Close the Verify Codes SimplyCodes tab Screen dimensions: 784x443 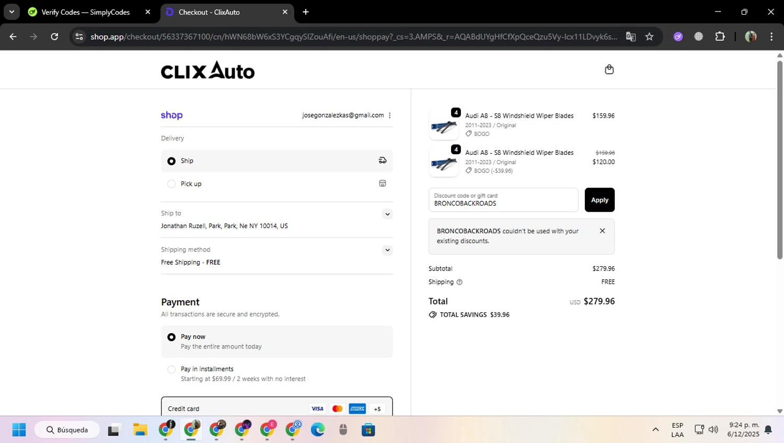(x=148, y=12)
